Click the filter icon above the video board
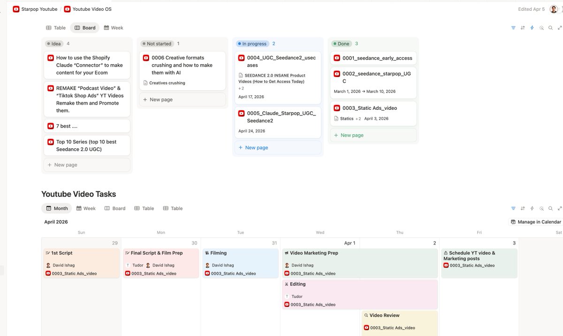The width and height of the screenshot is (563, 336). tap(513, 28)
